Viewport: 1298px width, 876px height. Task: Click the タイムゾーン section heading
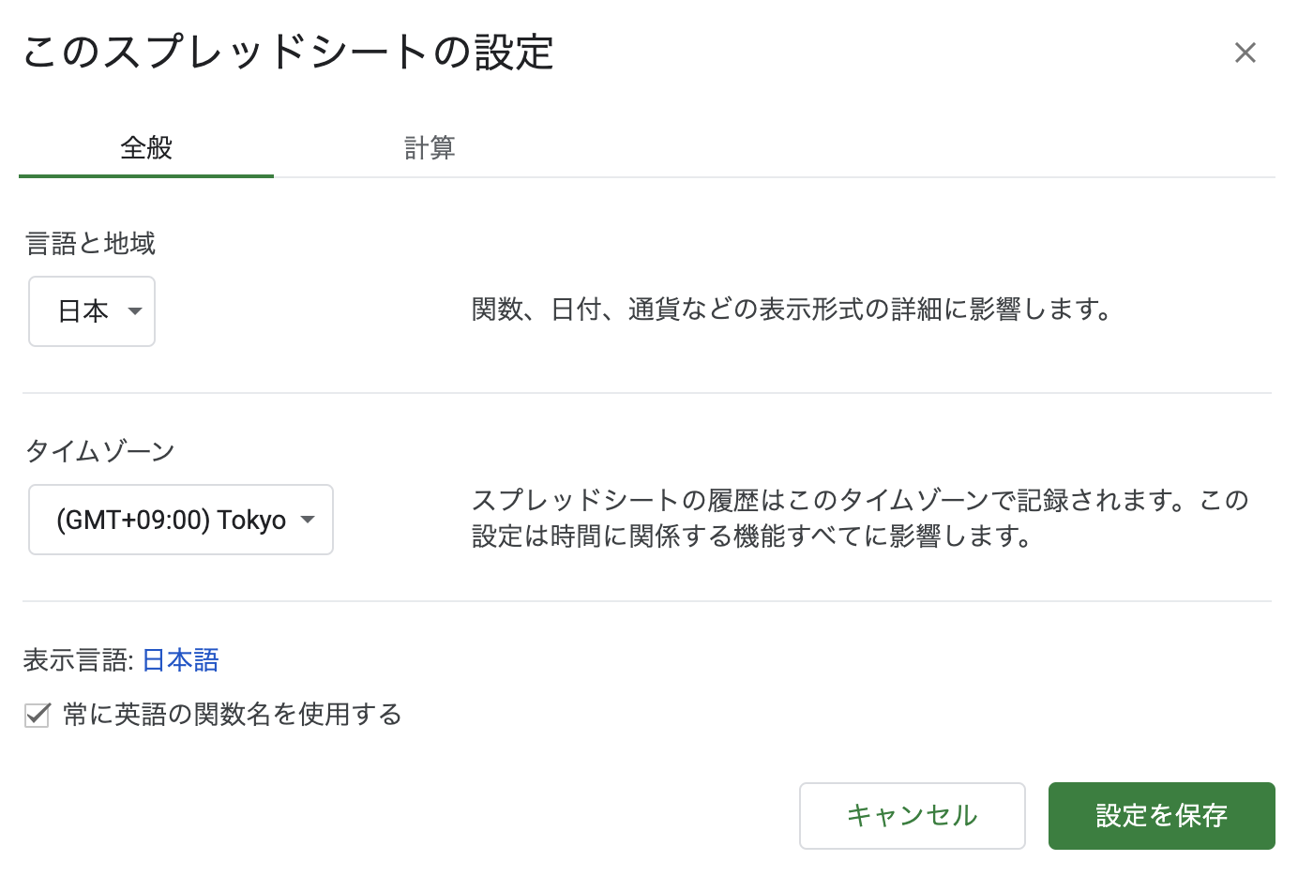click(99, 451)
